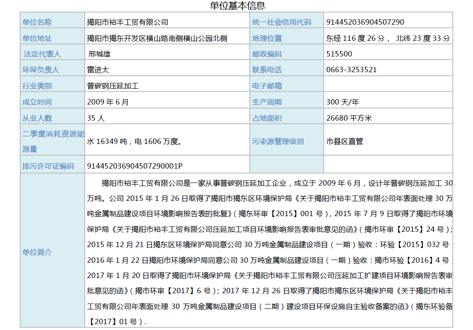The width and height of the screenshot is (473, 330).
Task: Click the title 单位基本信息
Action: point(238,5)
